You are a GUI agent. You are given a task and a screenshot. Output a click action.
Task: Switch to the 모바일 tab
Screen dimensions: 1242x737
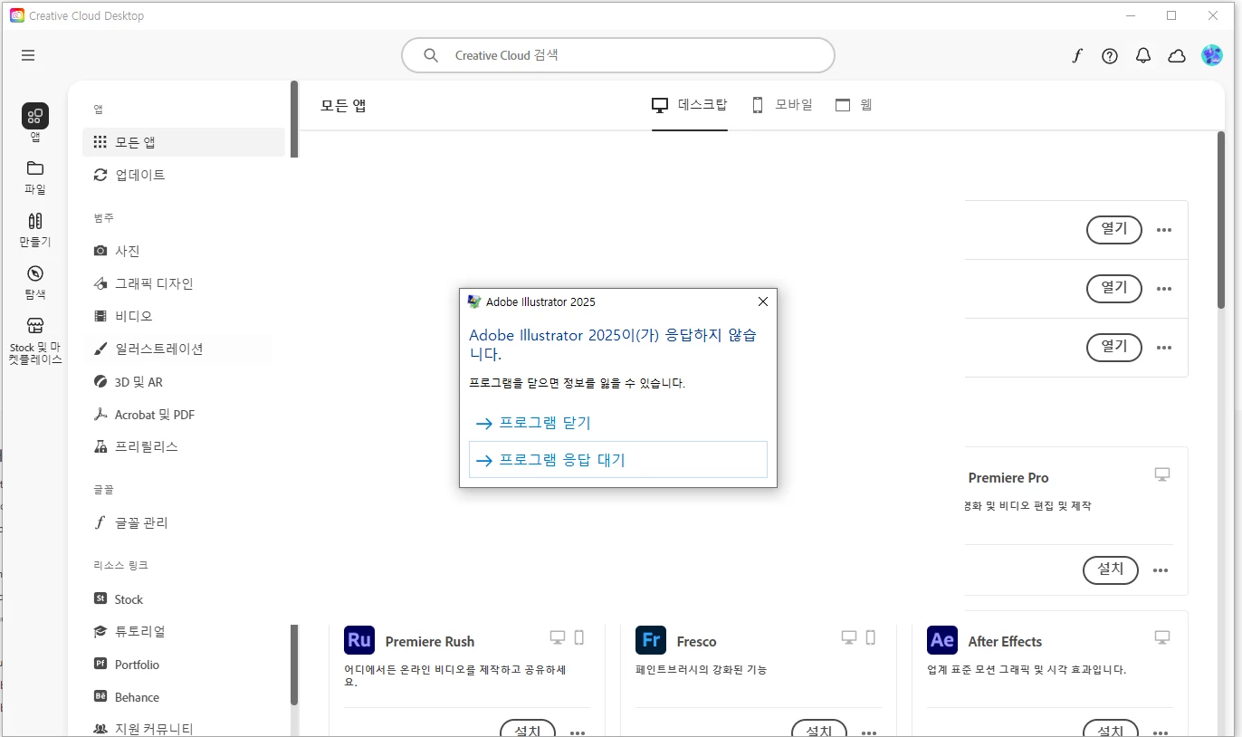click(782, 105)
